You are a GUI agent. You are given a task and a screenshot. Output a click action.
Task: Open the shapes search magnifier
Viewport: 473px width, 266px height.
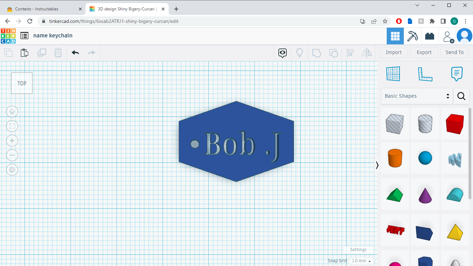pos(461,96)
